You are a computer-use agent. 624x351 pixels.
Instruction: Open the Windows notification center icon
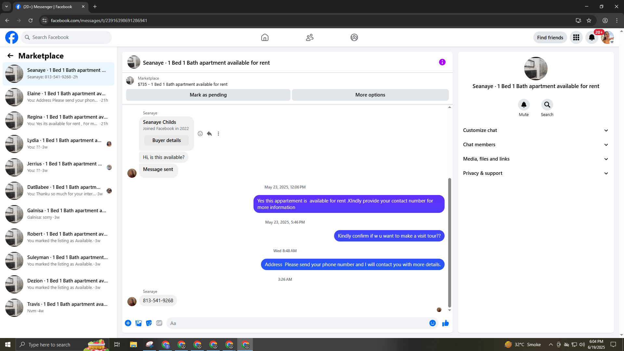(613, 344)
